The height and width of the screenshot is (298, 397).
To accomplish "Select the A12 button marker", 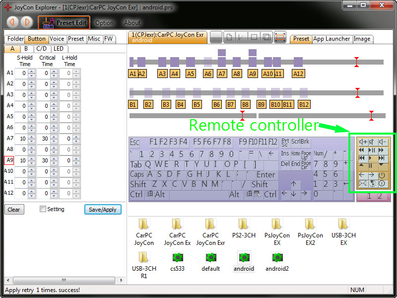I will pyautogui.click(x=298, y=74).
